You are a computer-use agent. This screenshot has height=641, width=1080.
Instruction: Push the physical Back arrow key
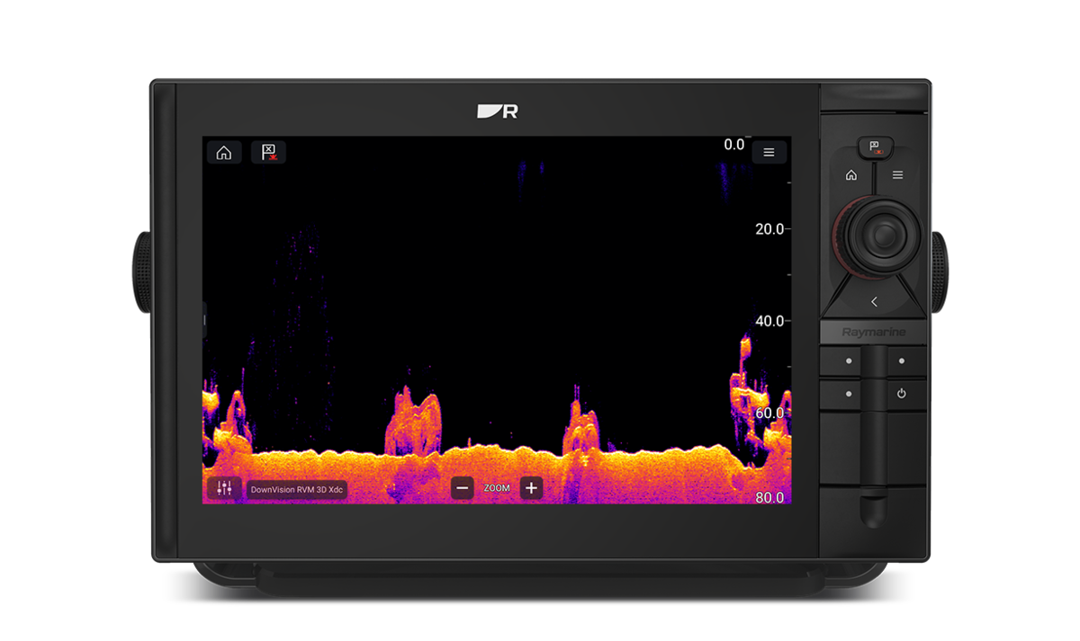click(873, 301)
